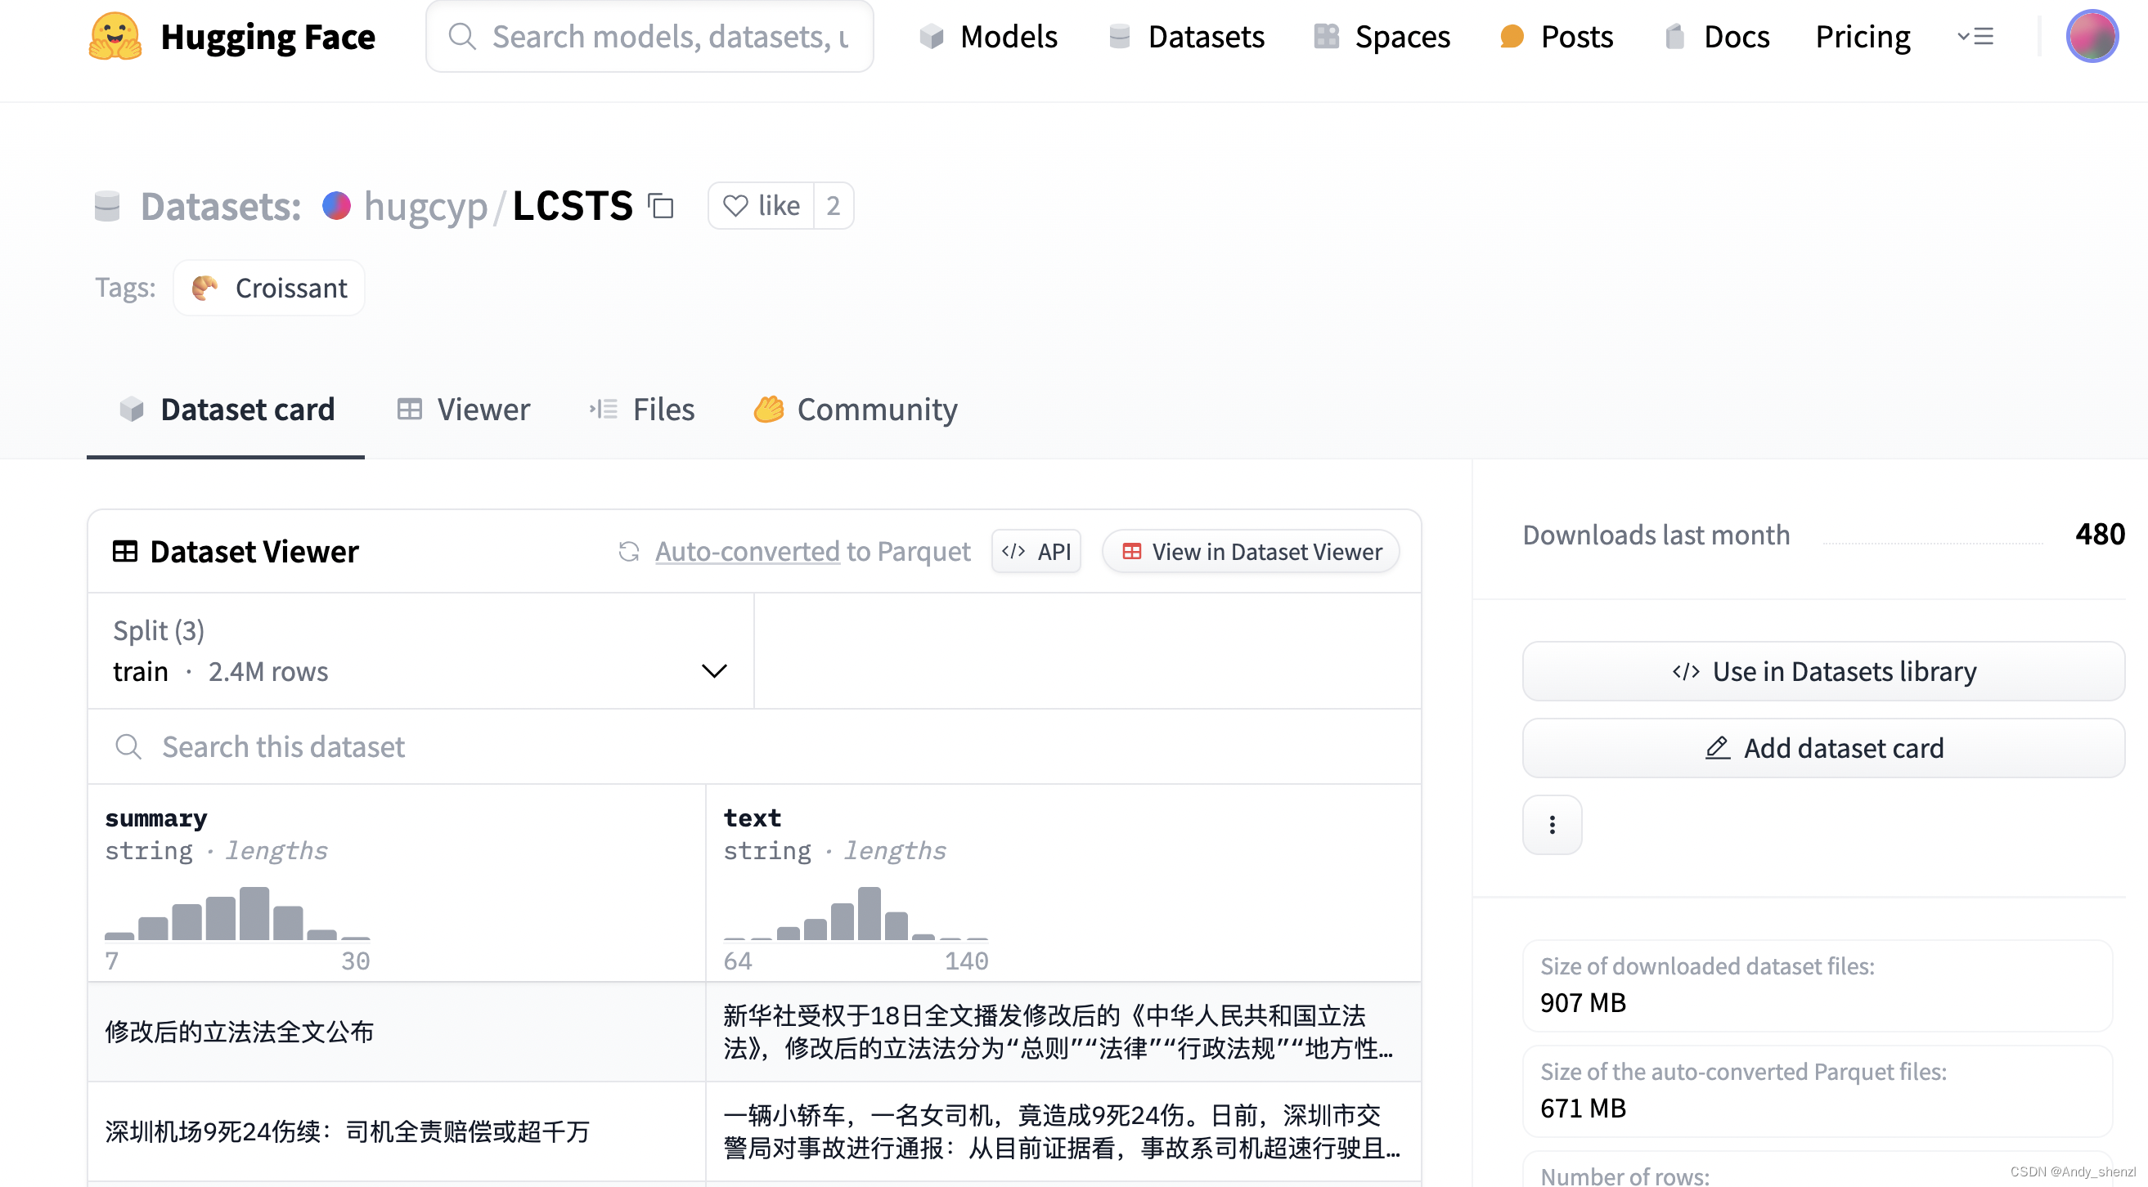2148x1187 pixels.
Task: Click the dataset search magnifier icon
Action: 128,746
